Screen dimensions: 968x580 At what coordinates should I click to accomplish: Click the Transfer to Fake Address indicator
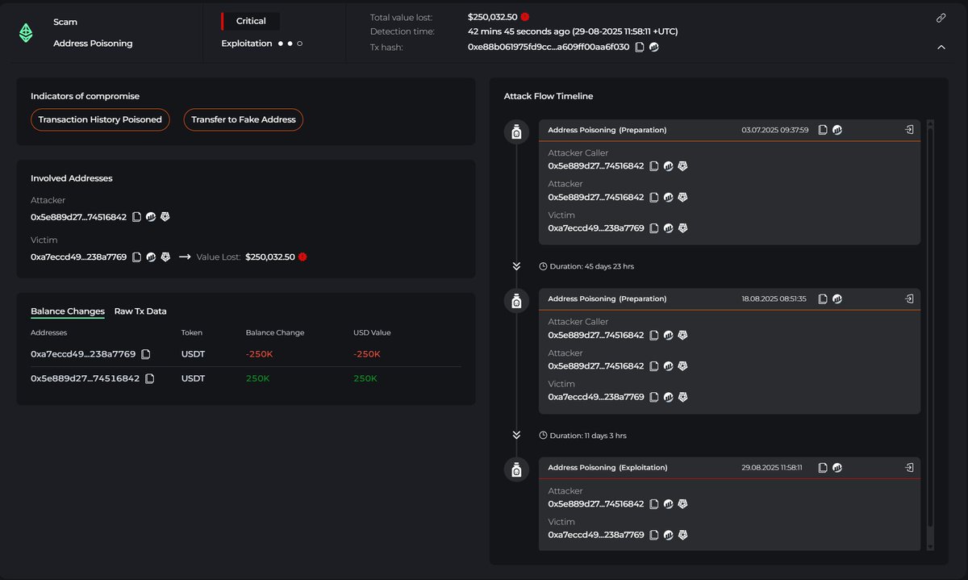point(244,119)
